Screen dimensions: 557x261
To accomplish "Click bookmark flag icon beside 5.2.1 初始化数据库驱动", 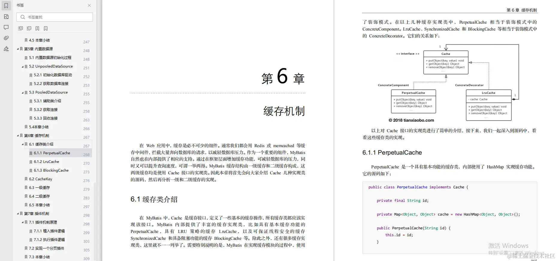I will point(31,75).
